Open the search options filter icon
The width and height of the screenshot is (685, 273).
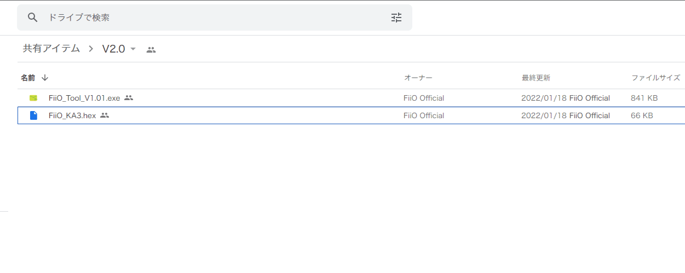click(396, 18)
